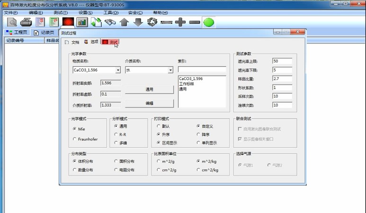The image size is (366, 213).
Task: Open the bar chart histogram icon
Action: tap(82, 22)
